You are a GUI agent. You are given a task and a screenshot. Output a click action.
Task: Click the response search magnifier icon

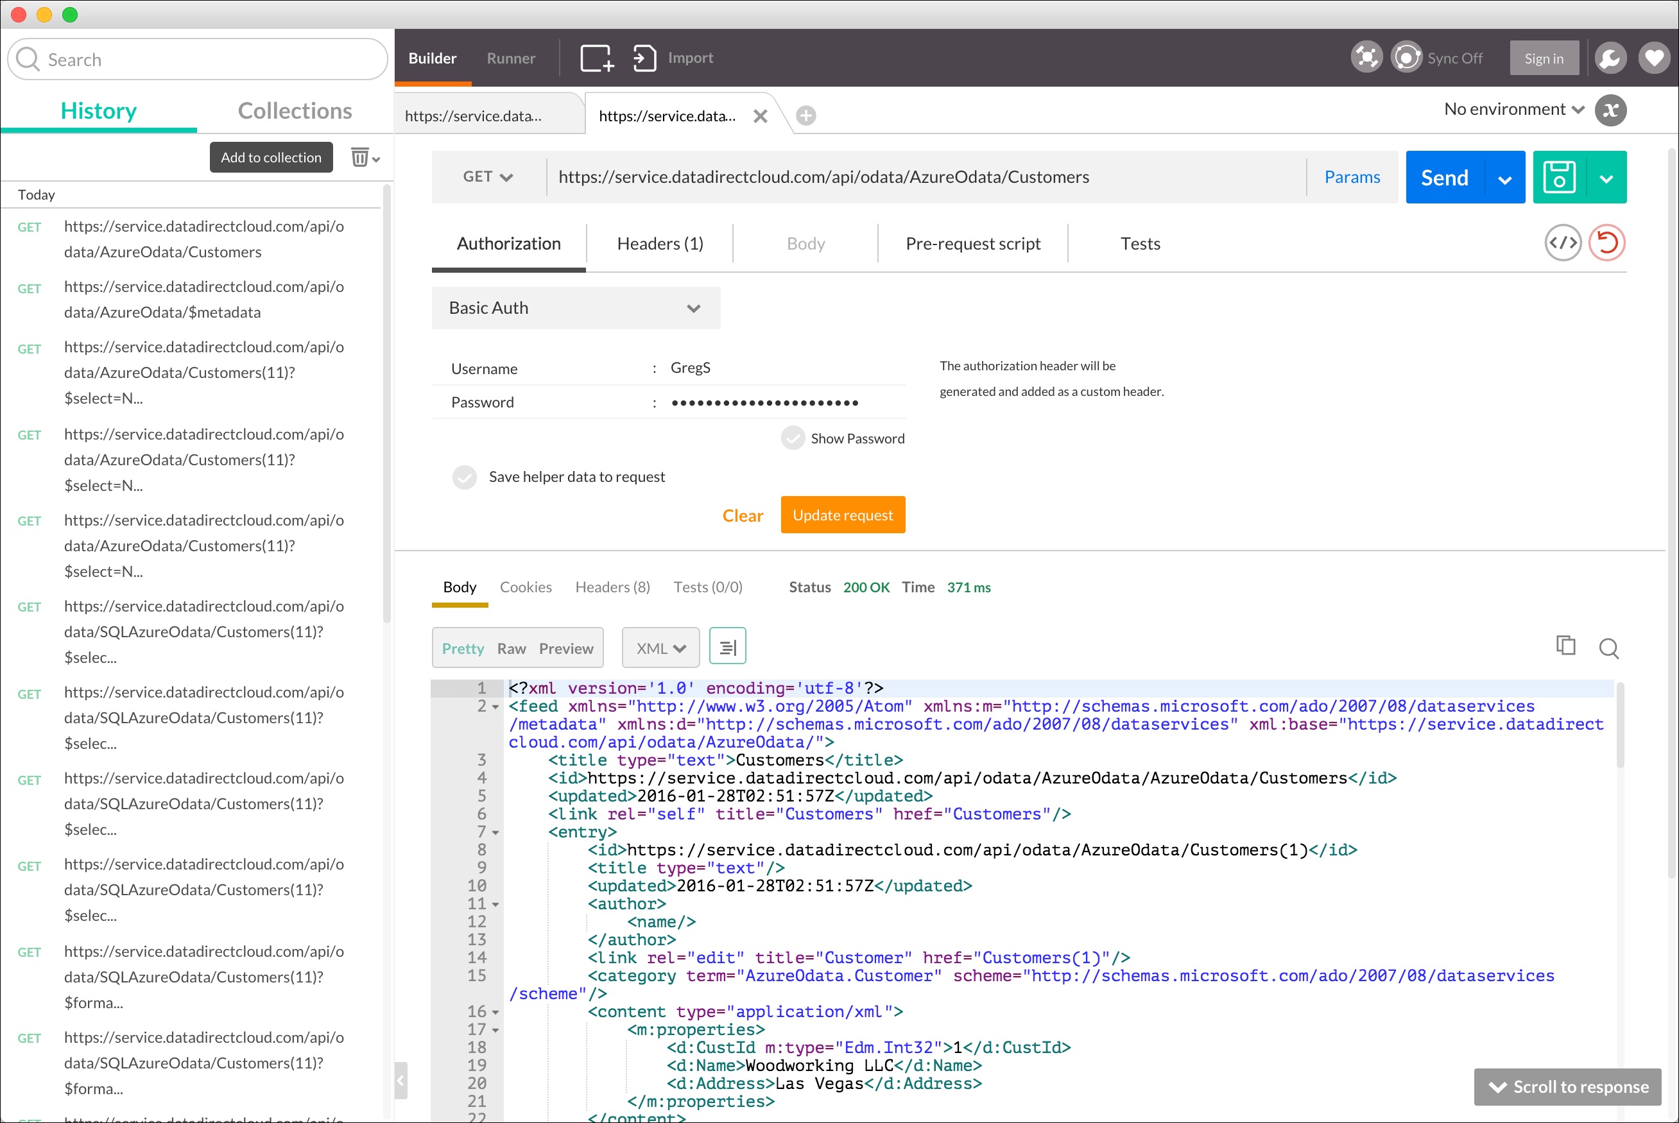(x=1609, y=648)
